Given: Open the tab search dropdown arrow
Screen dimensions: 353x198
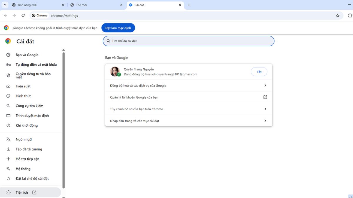Looking at the screenshot, I should pos(5,5).
